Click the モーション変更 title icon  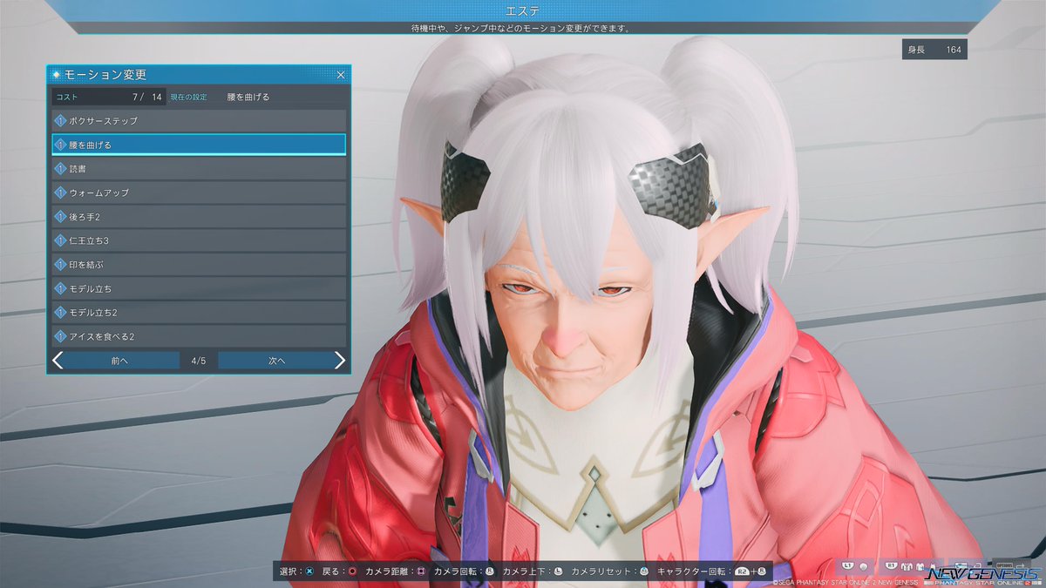[57, 75]
